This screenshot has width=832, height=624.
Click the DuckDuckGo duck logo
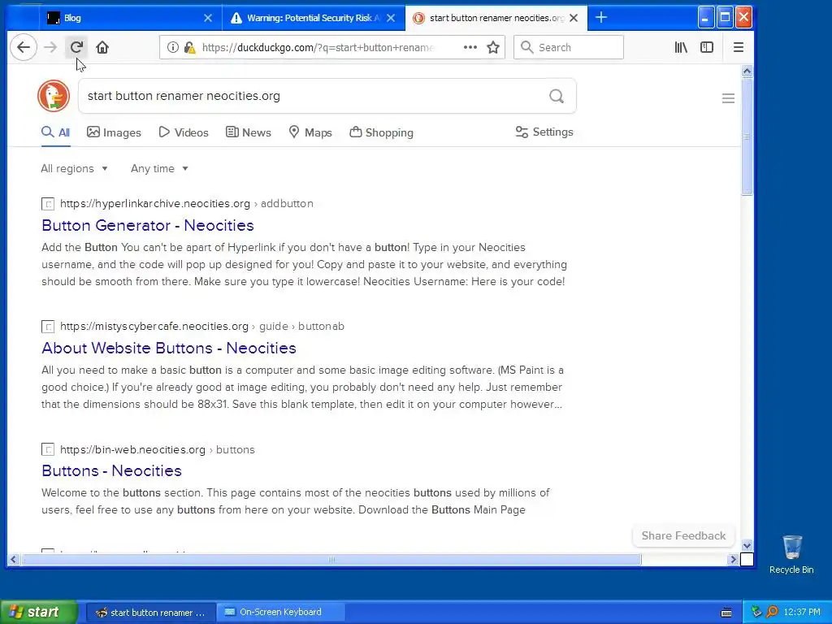click(x=54, y=96)
